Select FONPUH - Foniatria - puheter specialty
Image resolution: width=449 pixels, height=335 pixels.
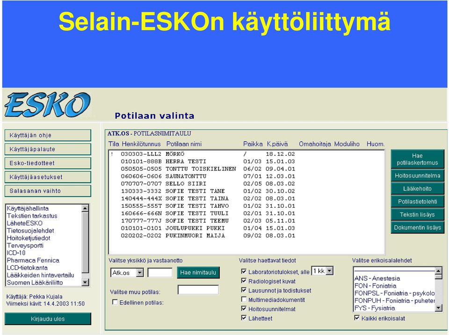click(394, 301)
